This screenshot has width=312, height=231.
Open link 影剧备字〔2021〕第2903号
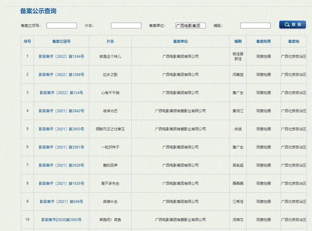pos(61,129)
